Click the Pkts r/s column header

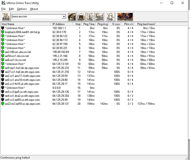[128, 24]
